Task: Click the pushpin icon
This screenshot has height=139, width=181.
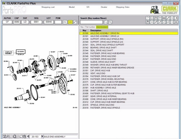Action: tap(156, 22)
